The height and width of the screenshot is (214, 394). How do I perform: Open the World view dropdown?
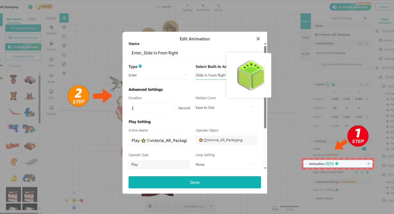165,7
